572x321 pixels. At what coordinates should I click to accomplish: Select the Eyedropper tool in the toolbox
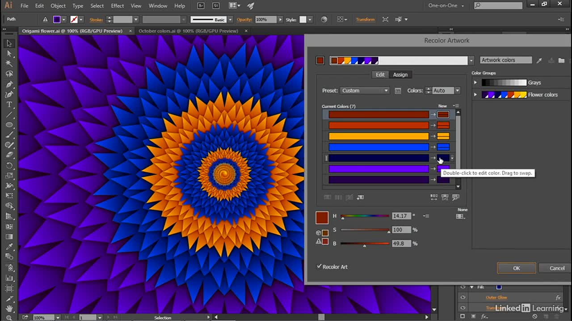coord(9,247)
